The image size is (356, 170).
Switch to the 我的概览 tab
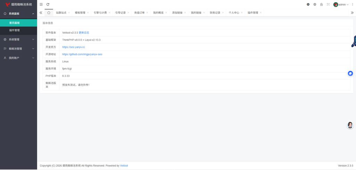pos(158,13)
